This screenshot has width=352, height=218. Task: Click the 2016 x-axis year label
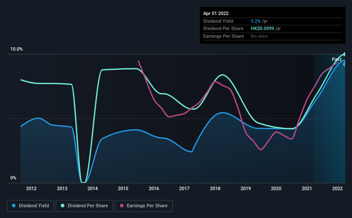pos(154,188)
